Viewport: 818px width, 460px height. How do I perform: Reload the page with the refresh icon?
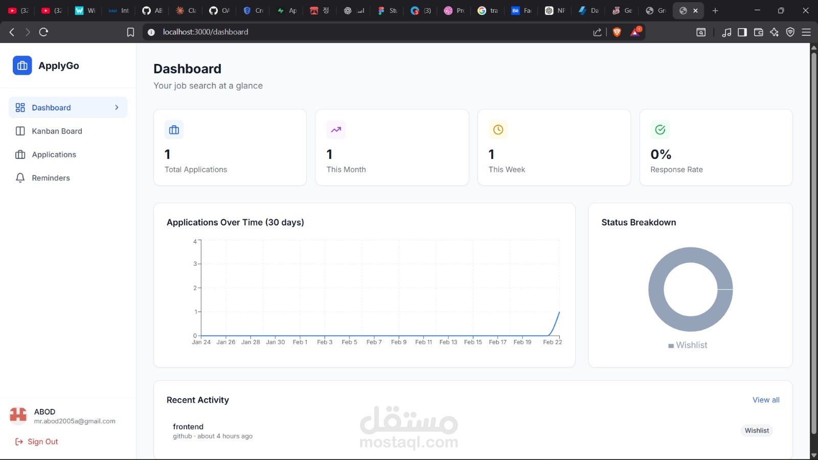(44, 32)
